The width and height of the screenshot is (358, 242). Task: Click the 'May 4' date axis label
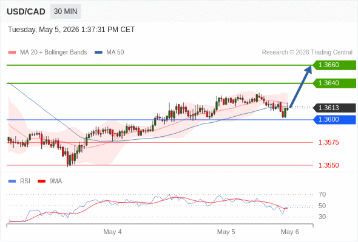(x=113, y=232)
